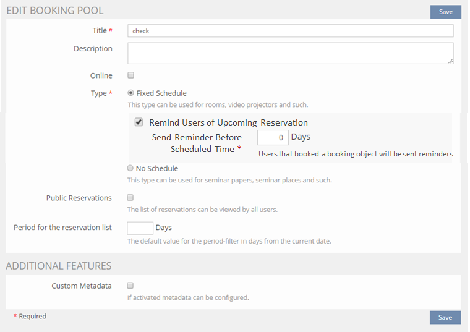Click the 'Send Reminder Before Scheduled Time' label

coord(197,143)
